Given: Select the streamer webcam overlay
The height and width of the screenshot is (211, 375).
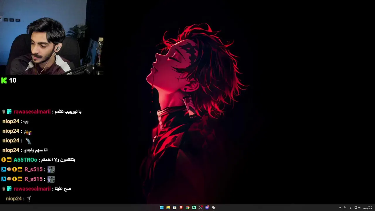Looking at the screenshot, I should point(52,38).
